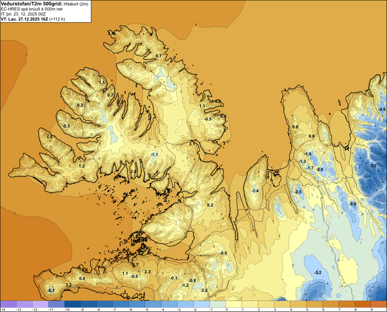Click the '0.8' temperature value
The image size is (387, 312).
click(312, 136)
